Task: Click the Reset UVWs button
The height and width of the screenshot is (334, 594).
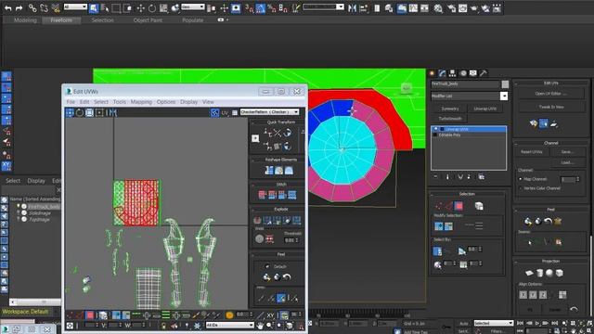Action: [x=532, y=152]
